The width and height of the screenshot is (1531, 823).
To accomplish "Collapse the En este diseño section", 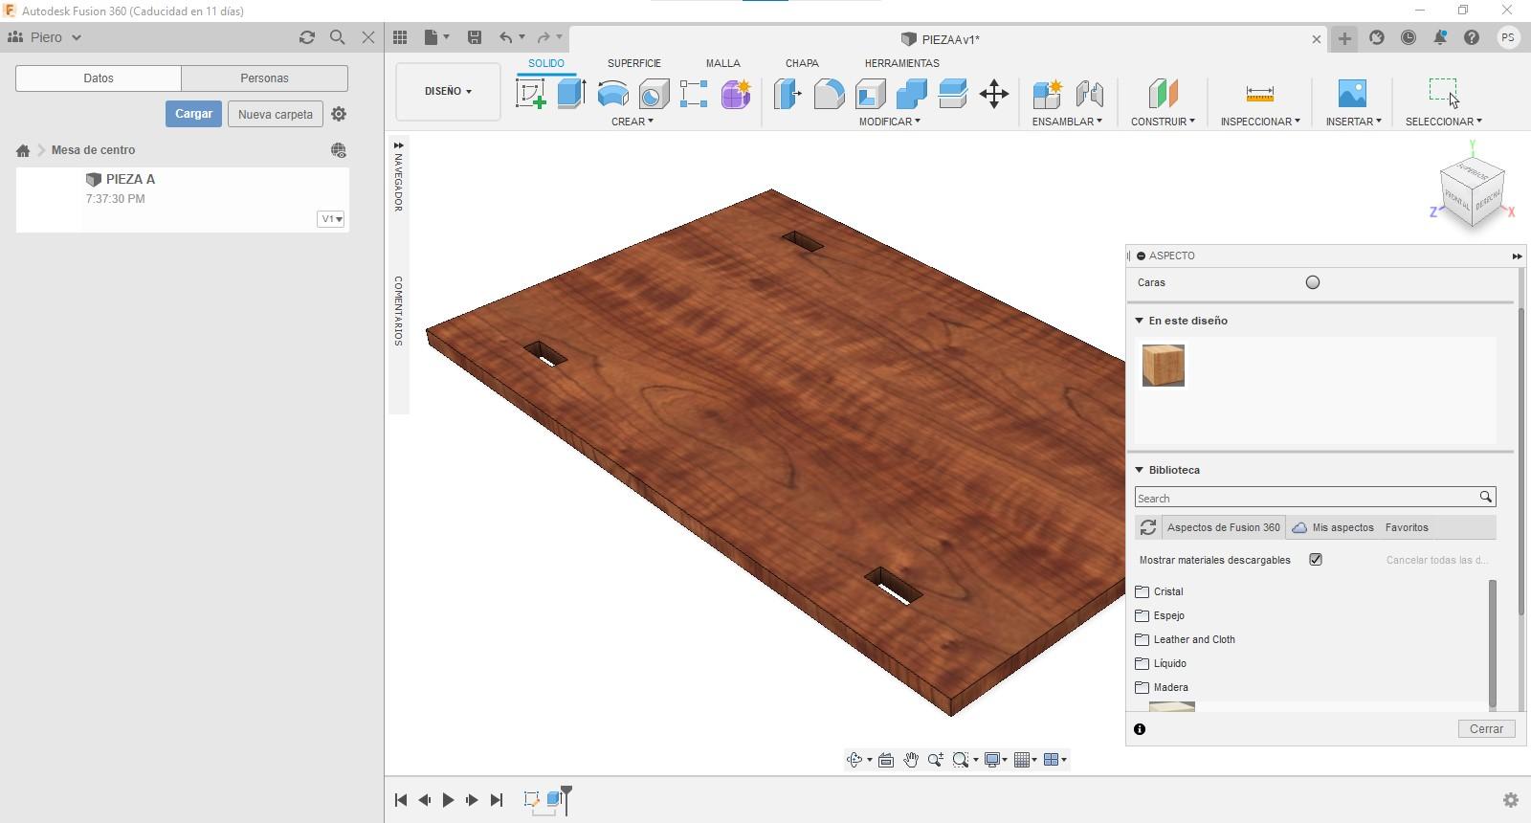I will click(x=1140, y=321).
